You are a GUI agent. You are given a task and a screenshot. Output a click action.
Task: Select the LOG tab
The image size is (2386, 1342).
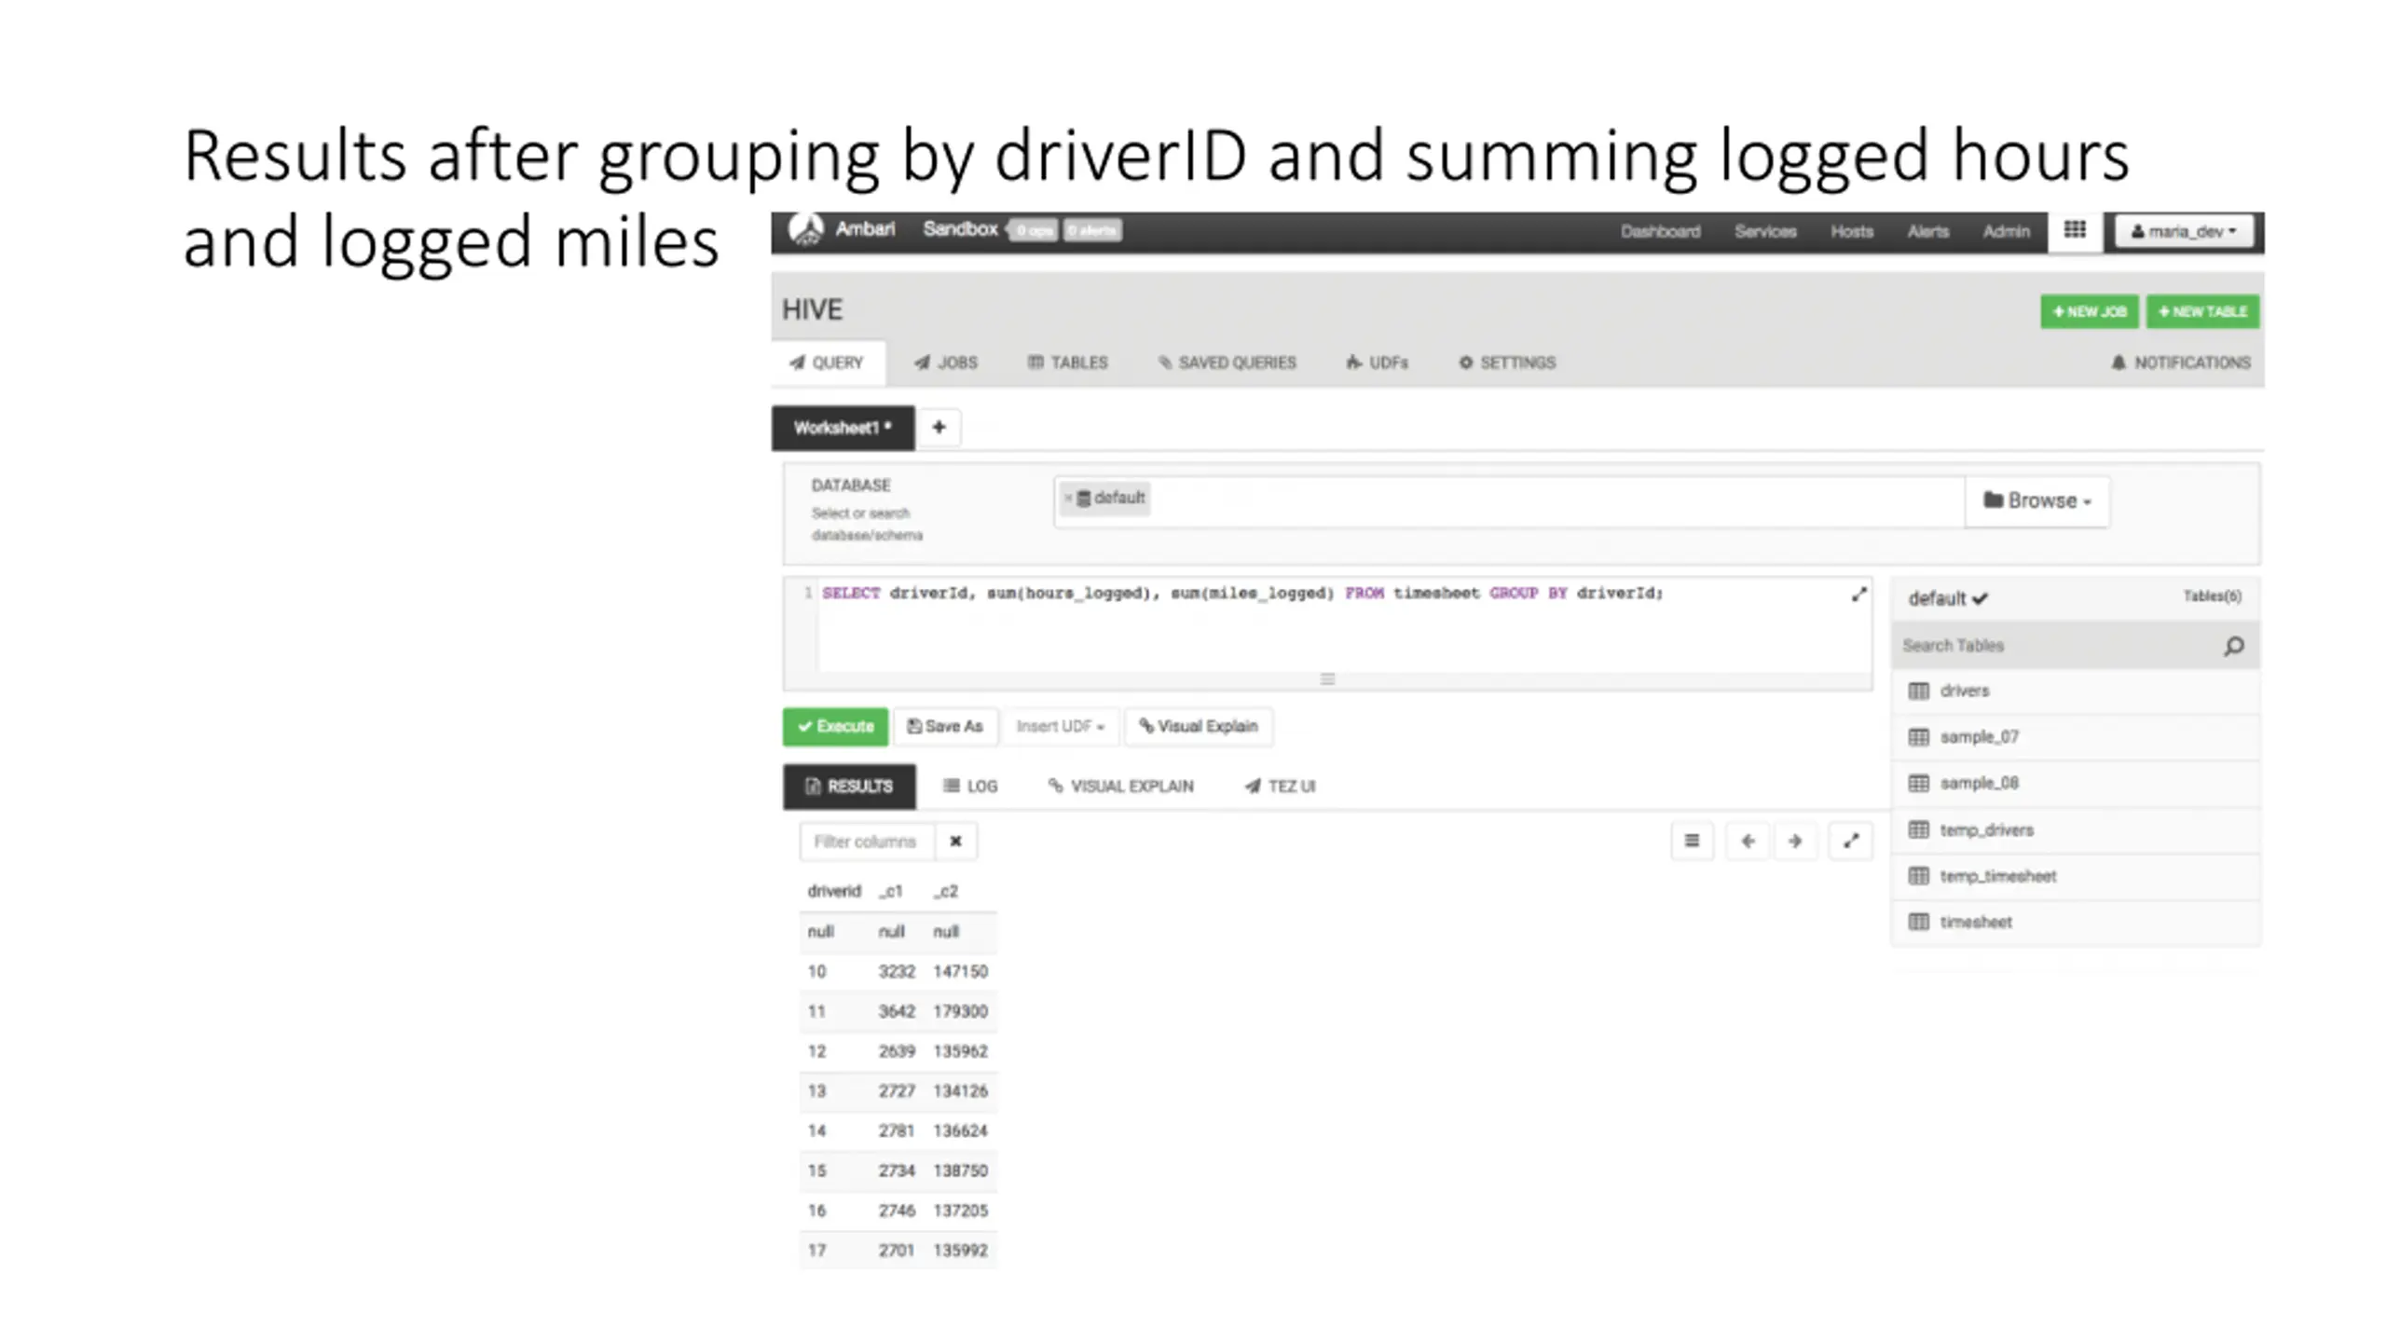970,787
